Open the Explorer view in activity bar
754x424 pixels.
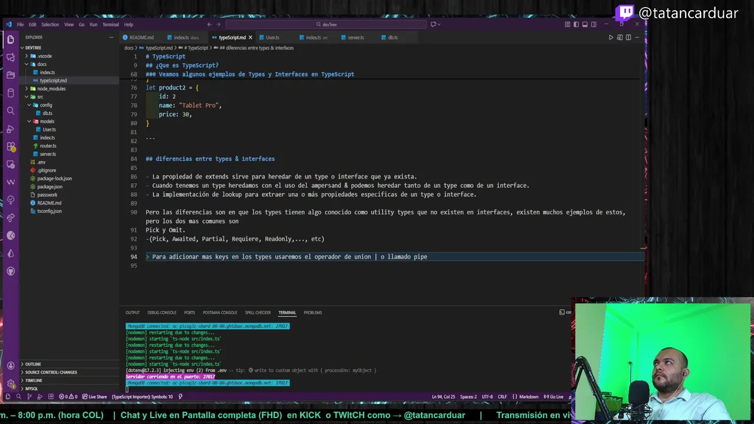click(x=10, y=39)
